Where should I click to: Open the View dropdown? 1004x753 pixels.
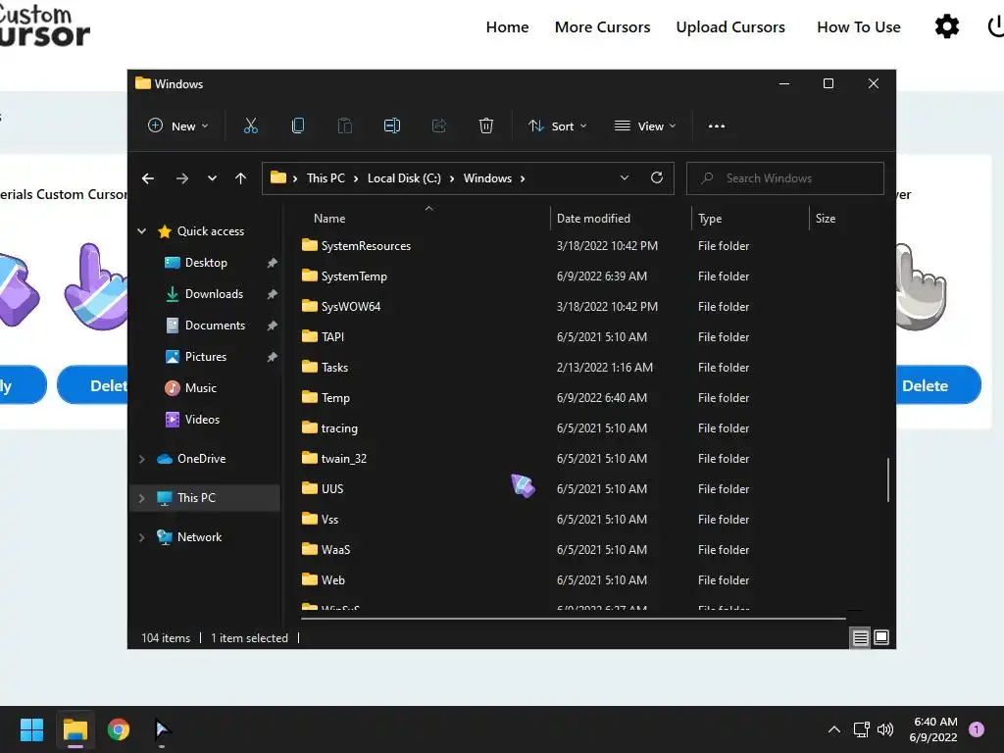645,126
